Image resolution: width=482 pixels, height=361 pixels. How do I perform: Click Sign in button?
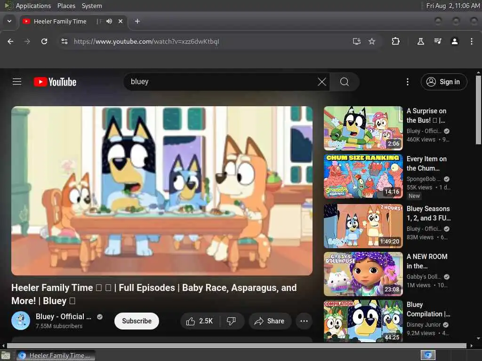(x=444, y=82)
